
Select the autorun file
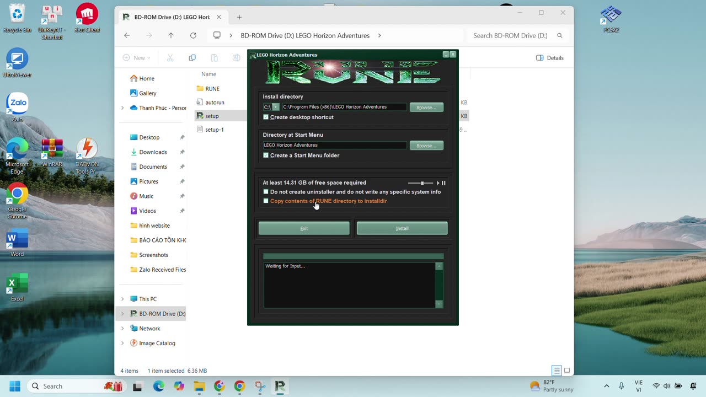(x=215, y=103)
